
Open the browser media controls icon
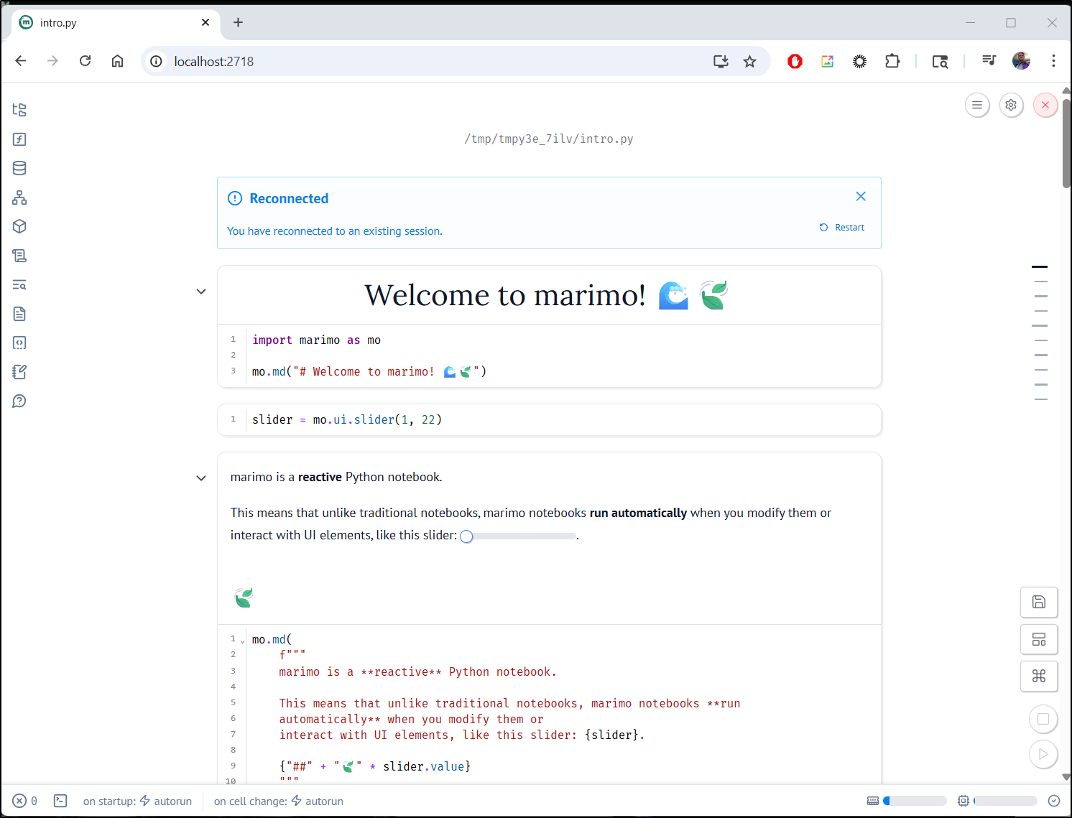[x=989, y=61]
